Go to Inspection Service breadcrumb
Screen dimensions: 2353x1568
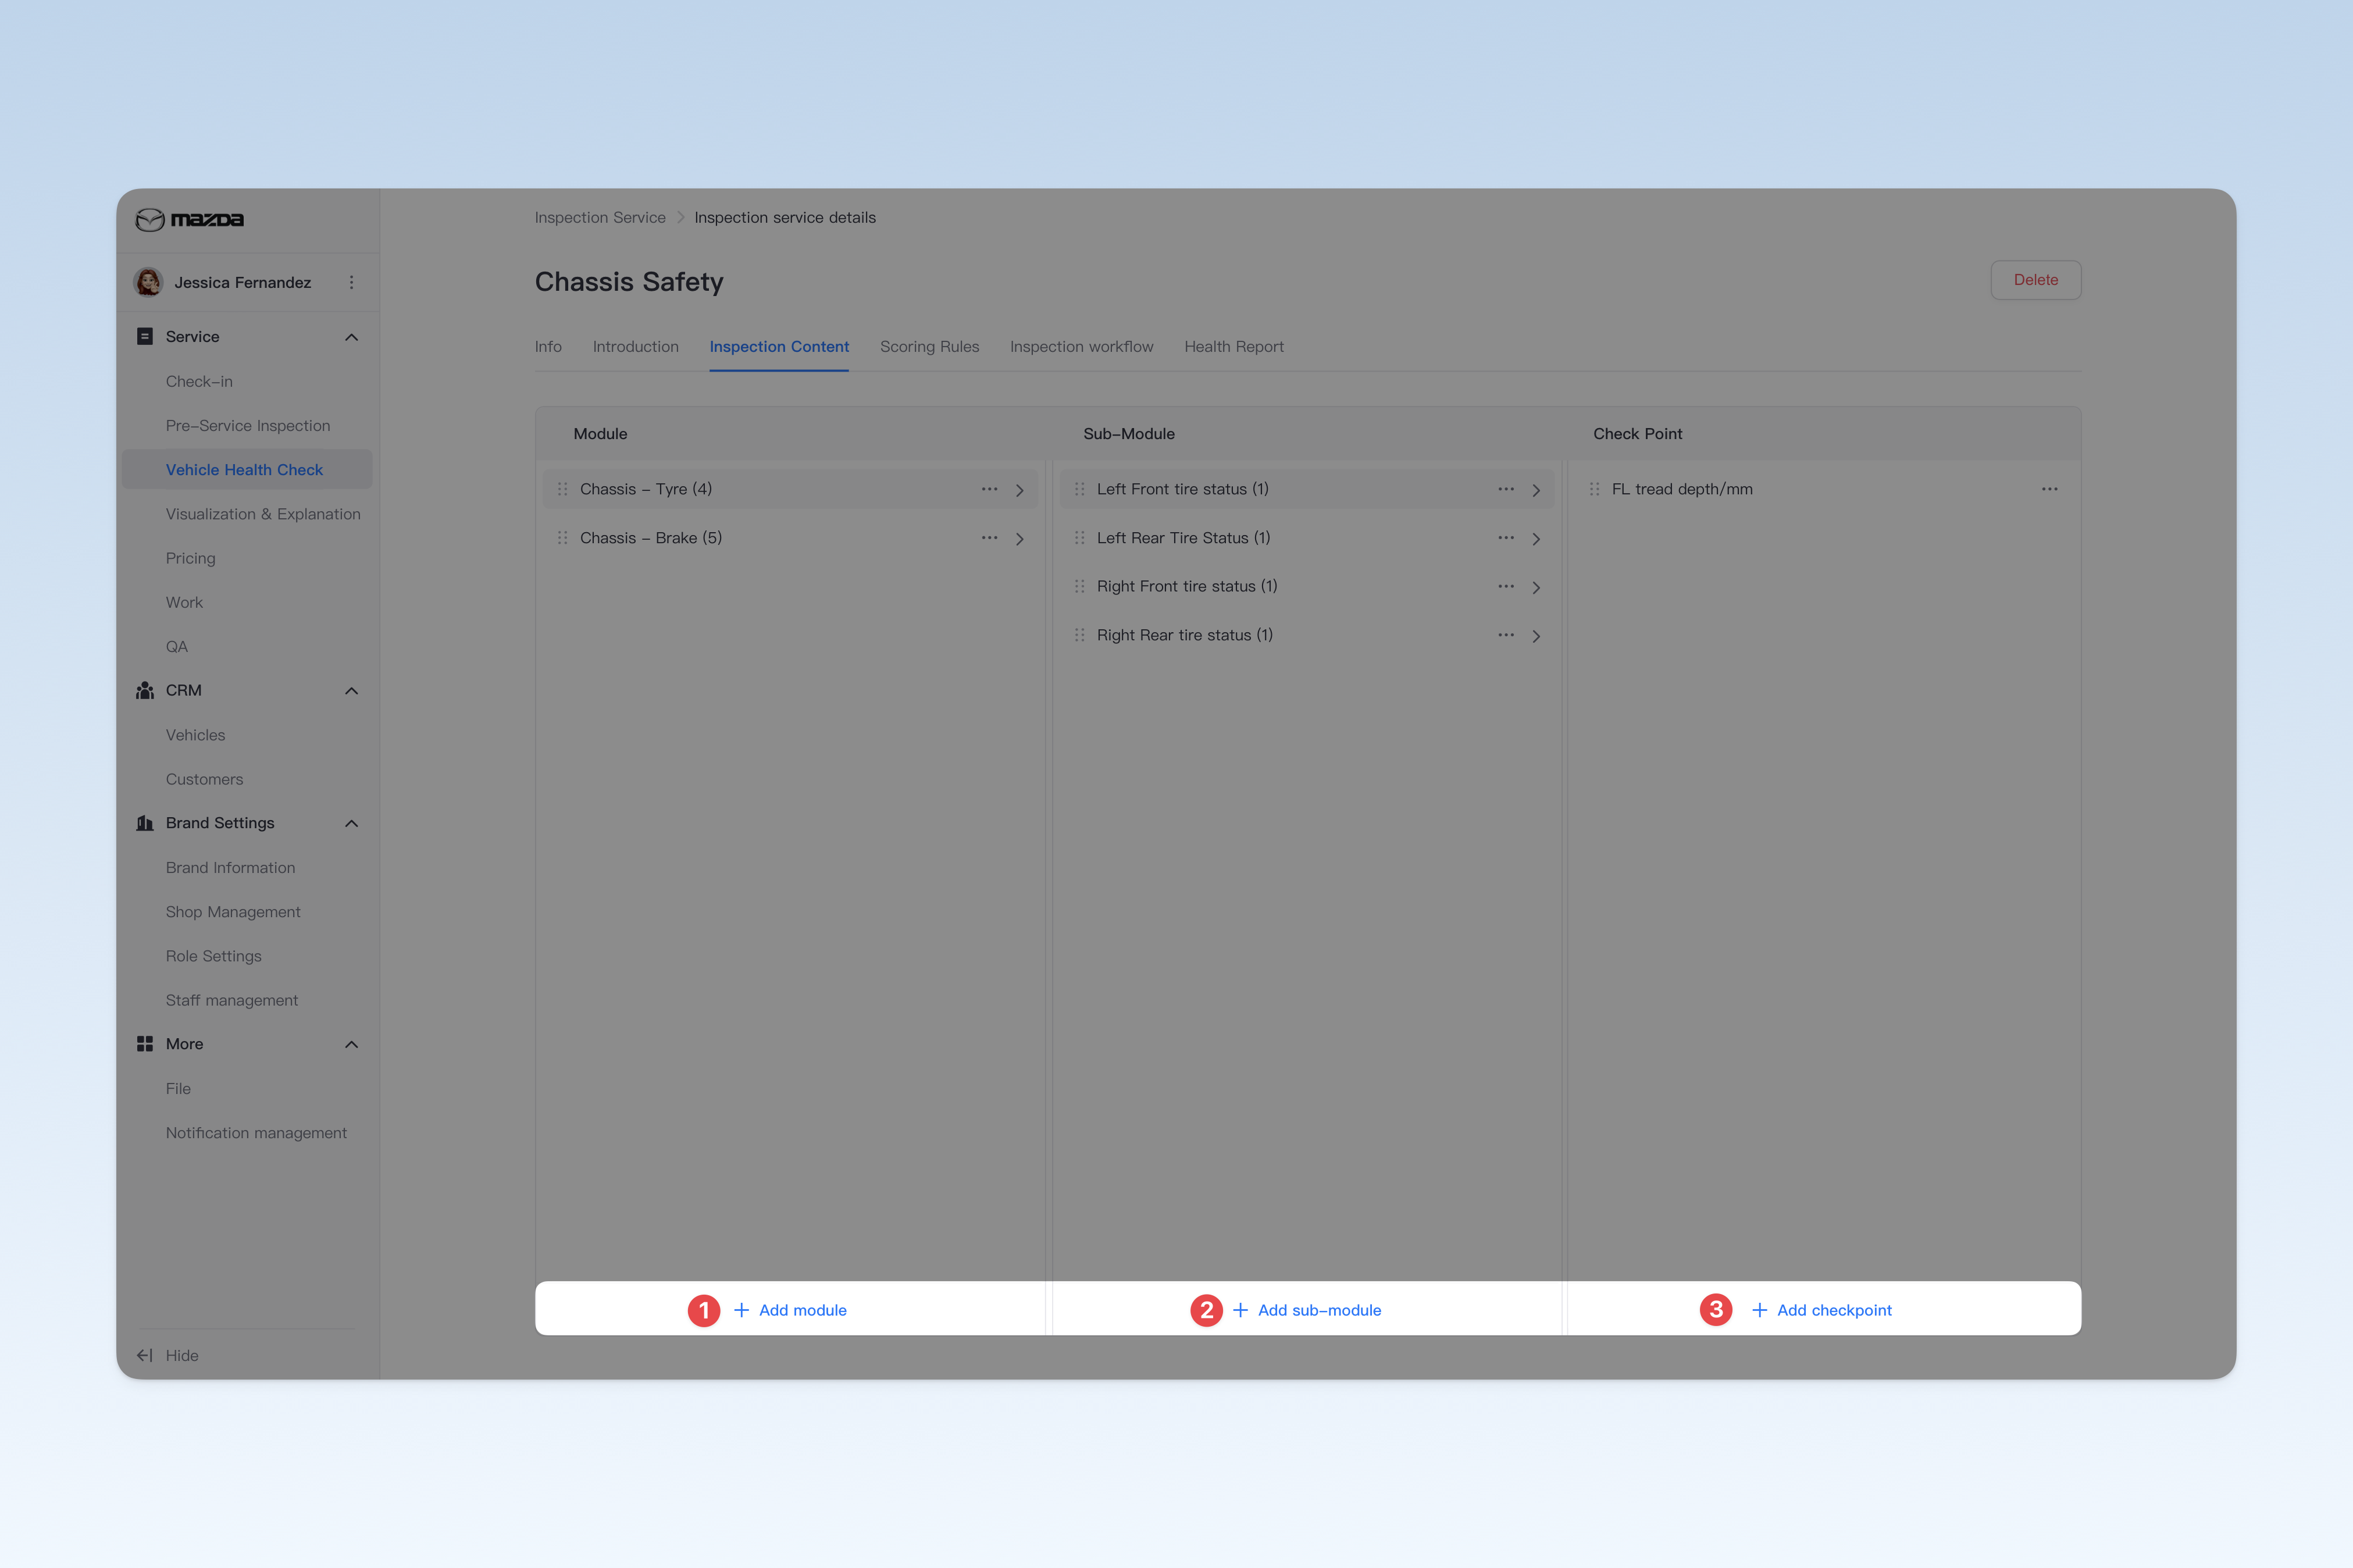[x=600, y=217]
